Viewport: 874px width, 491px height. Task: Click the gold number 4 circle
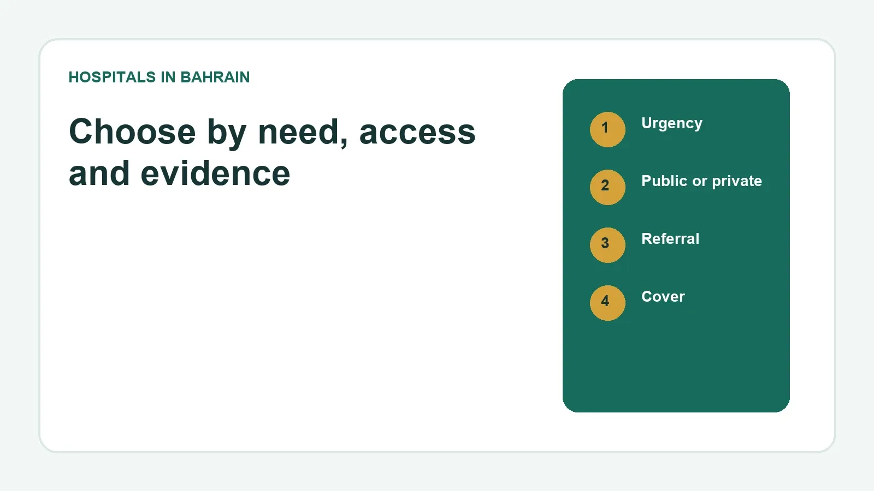click(607, 303)
